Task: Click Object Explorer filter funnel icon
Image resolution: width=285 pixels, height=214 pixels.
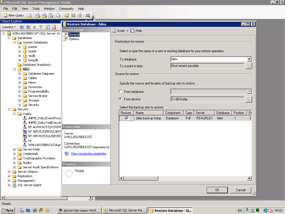Action: click(41, 27)
